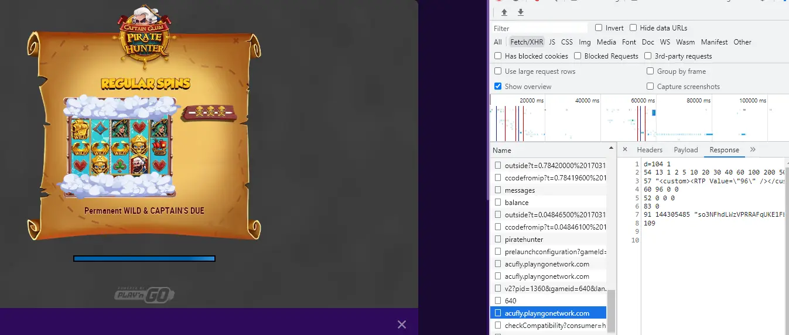The height and width of the screenshot is (335, 789).
Task: Select the Fetch/XHR filter
Action: pos(527,42)
